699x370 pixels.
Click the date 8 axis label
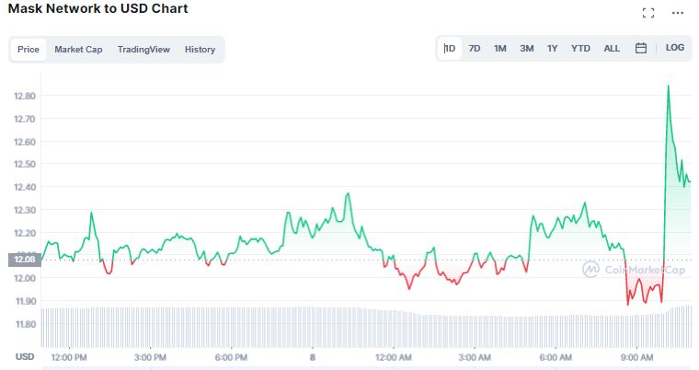[x=313, y=357]
